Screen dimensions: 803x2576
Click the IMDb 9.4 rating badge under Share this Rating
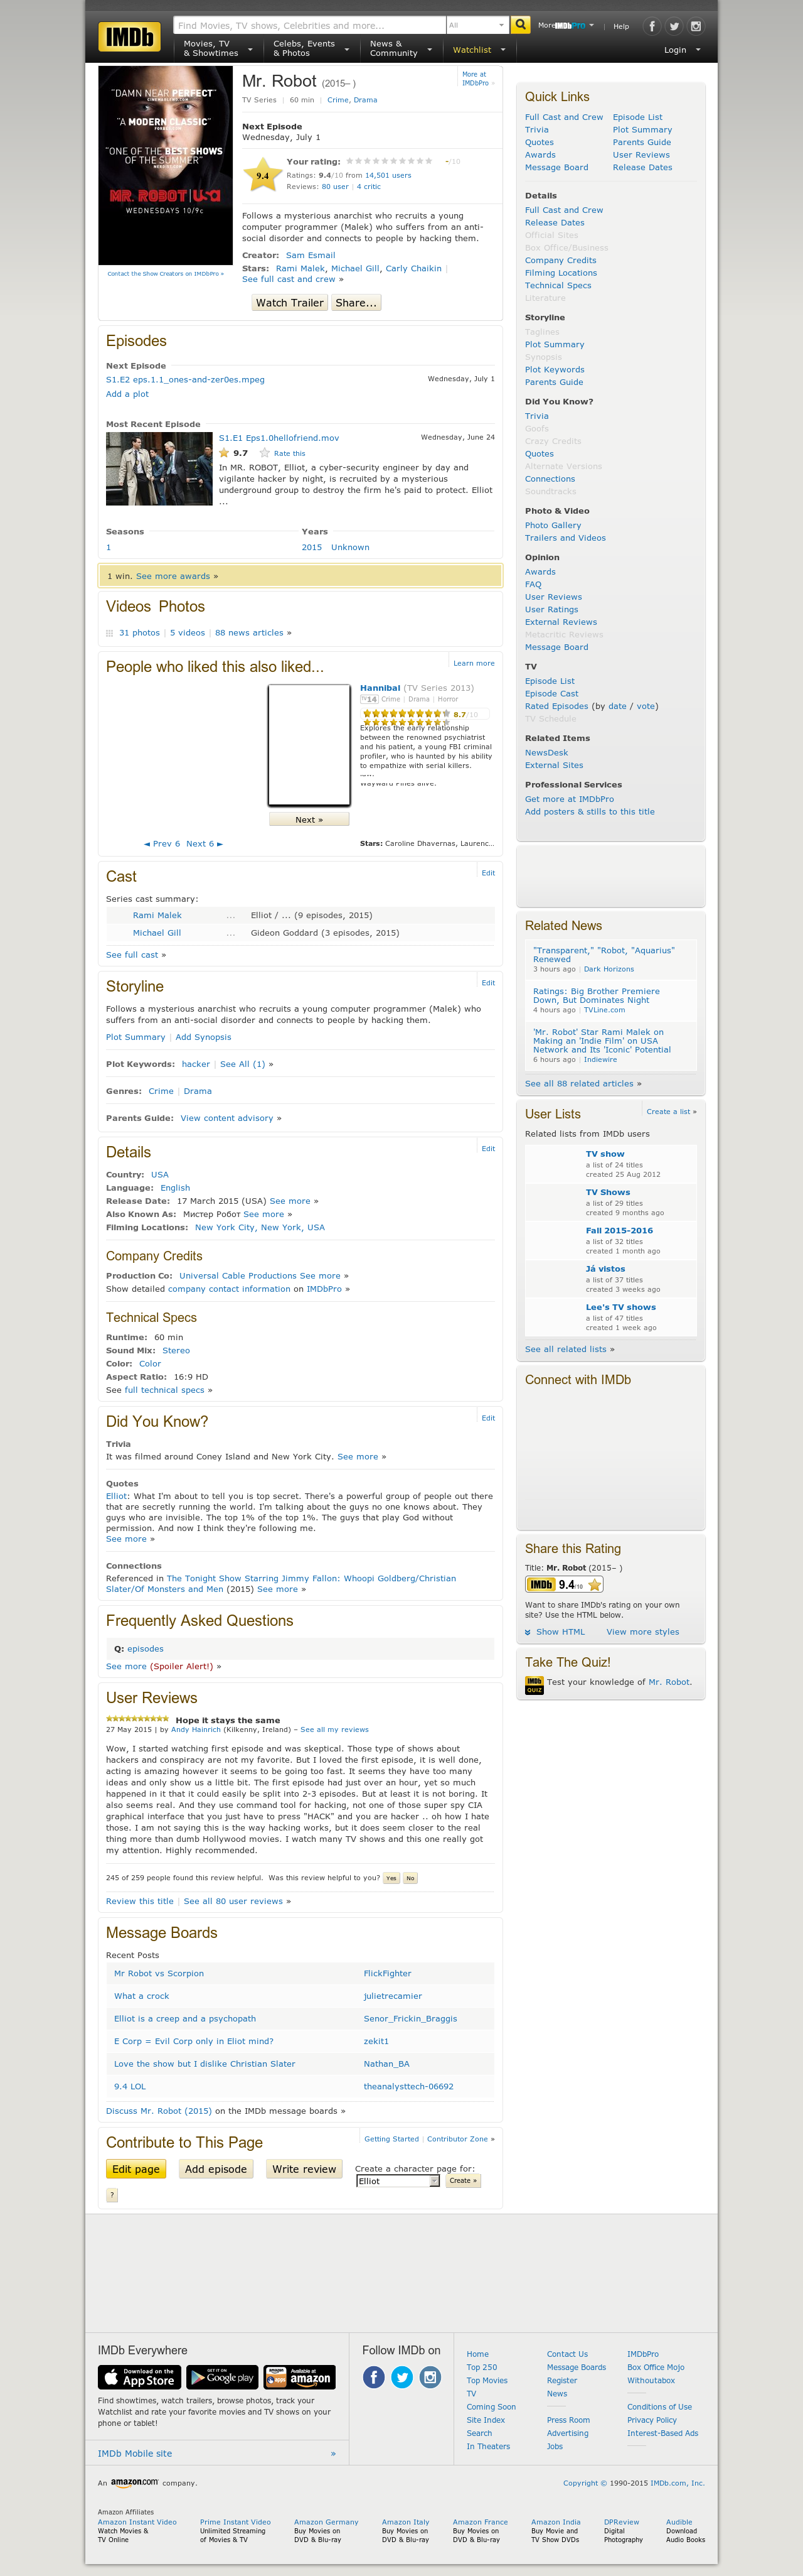click(x=565, y=1584)
